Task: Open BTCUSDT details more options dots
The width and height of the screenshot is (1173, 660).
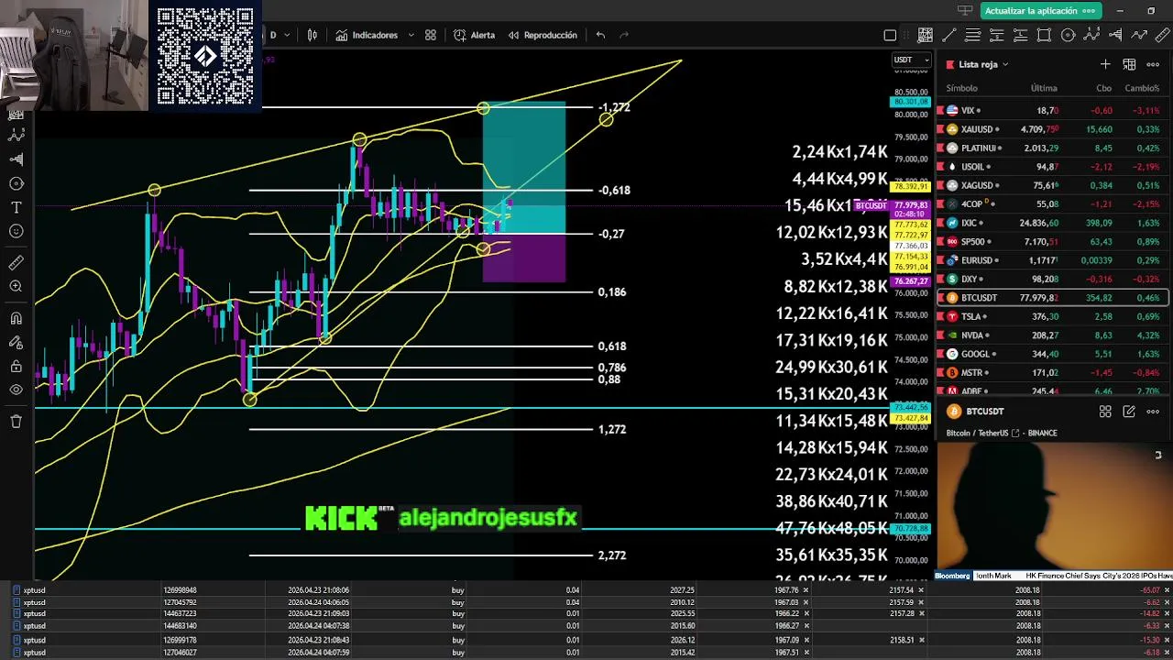Action: coord(1153,412)
